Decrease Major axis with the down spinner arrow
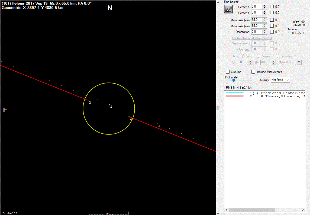 click(264, 21)
